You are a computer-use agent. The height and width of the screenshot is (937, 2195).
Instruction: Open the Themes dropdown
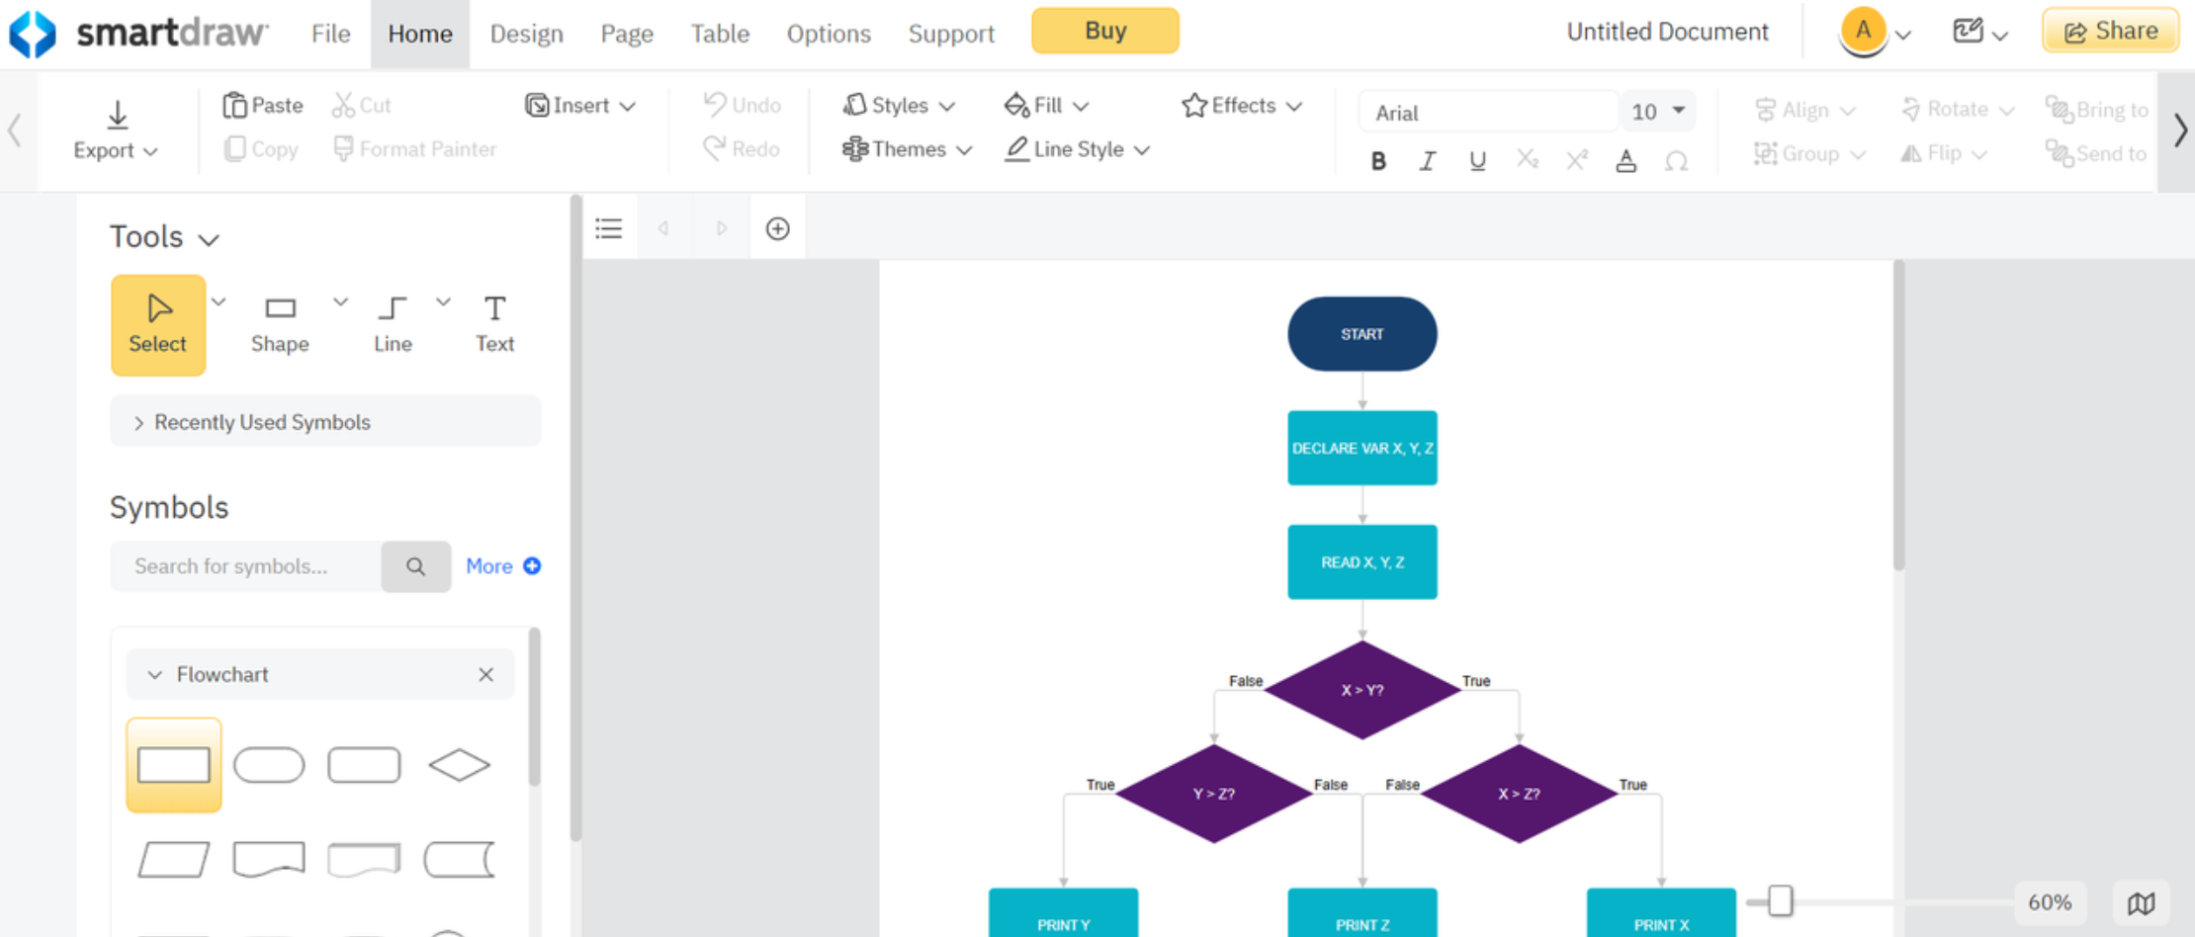(908, 149)
